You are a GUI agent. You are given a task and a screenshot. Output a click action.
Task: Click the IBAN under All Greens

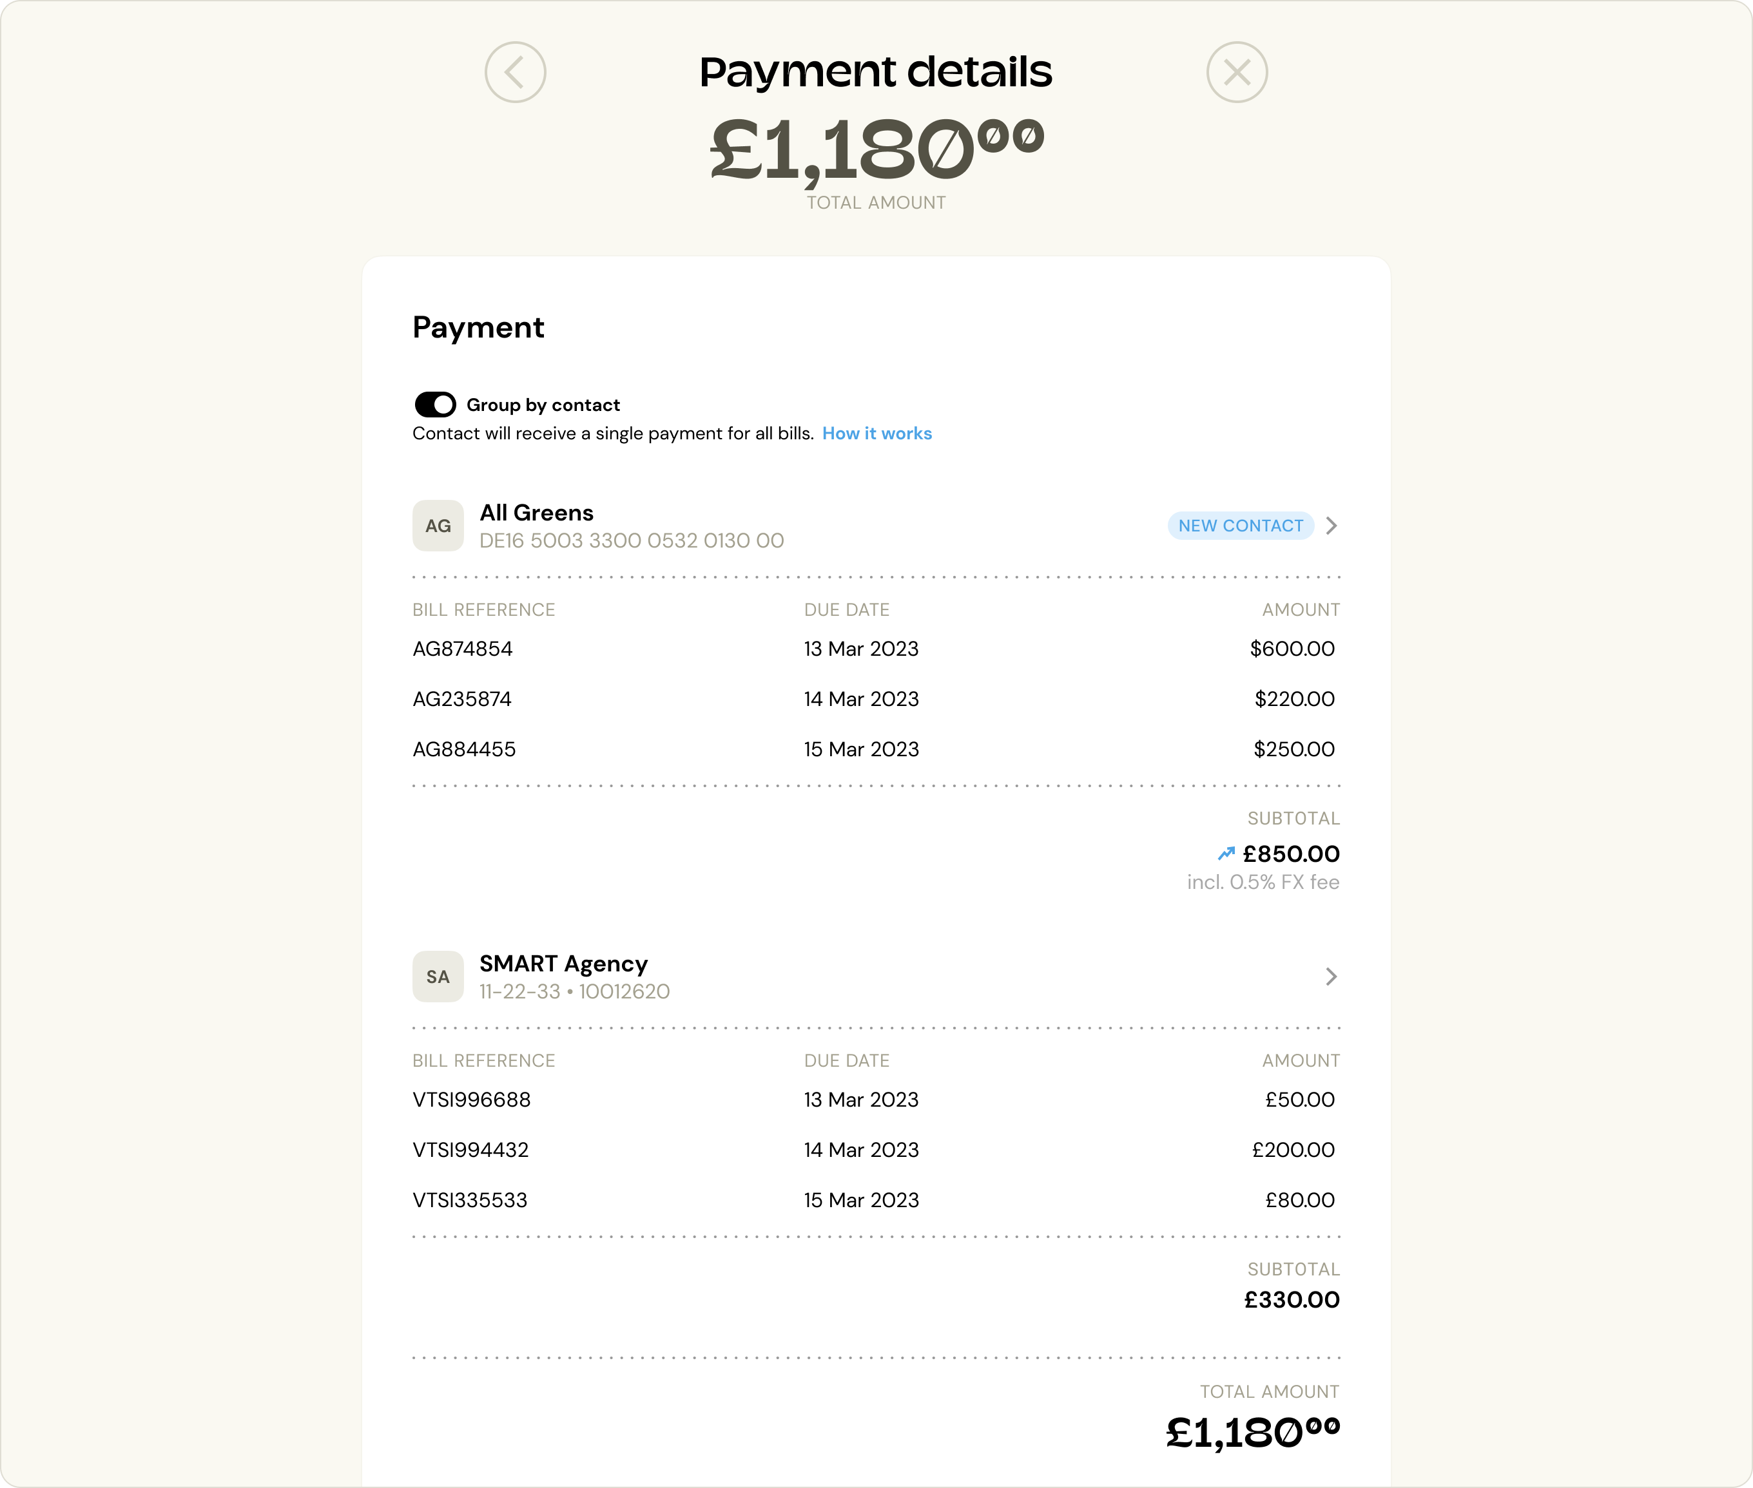click(632, 540)
